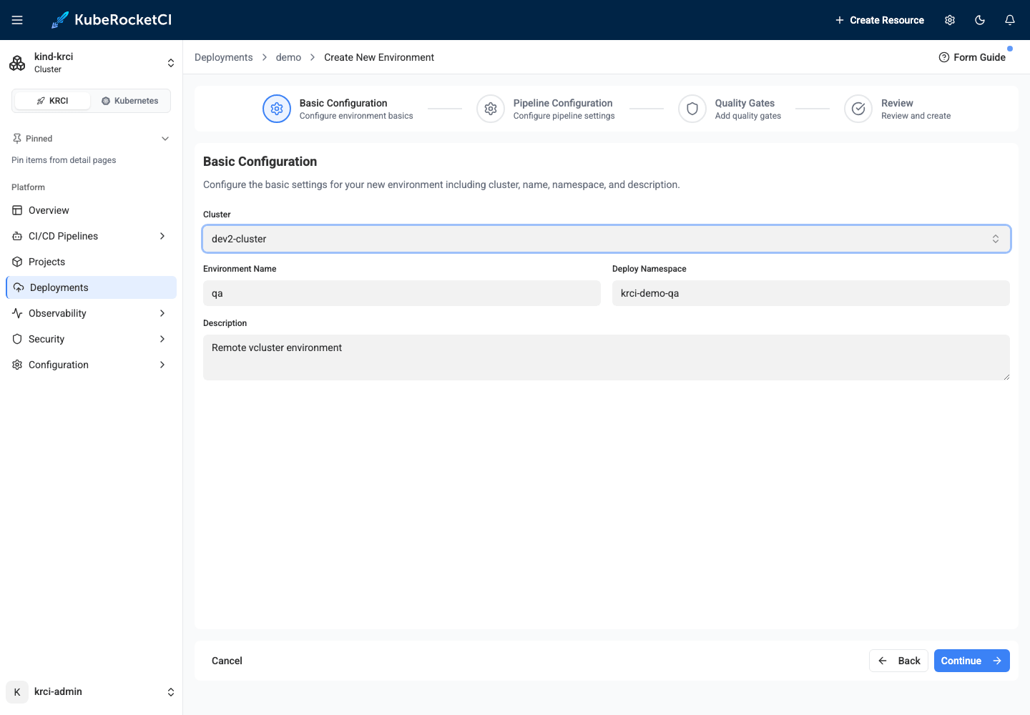Open krci-admin user menu chevron
1030x715 pixels.
171,692
